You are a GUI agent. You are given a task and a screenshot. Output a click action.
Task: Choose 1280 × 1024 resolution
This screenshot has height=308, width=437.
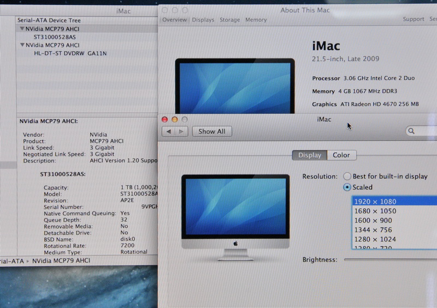(394, 239)
